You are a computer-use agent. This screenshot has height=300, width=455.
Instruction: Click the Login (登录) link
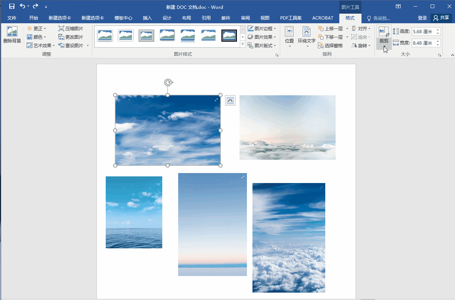tap(422, 18)
